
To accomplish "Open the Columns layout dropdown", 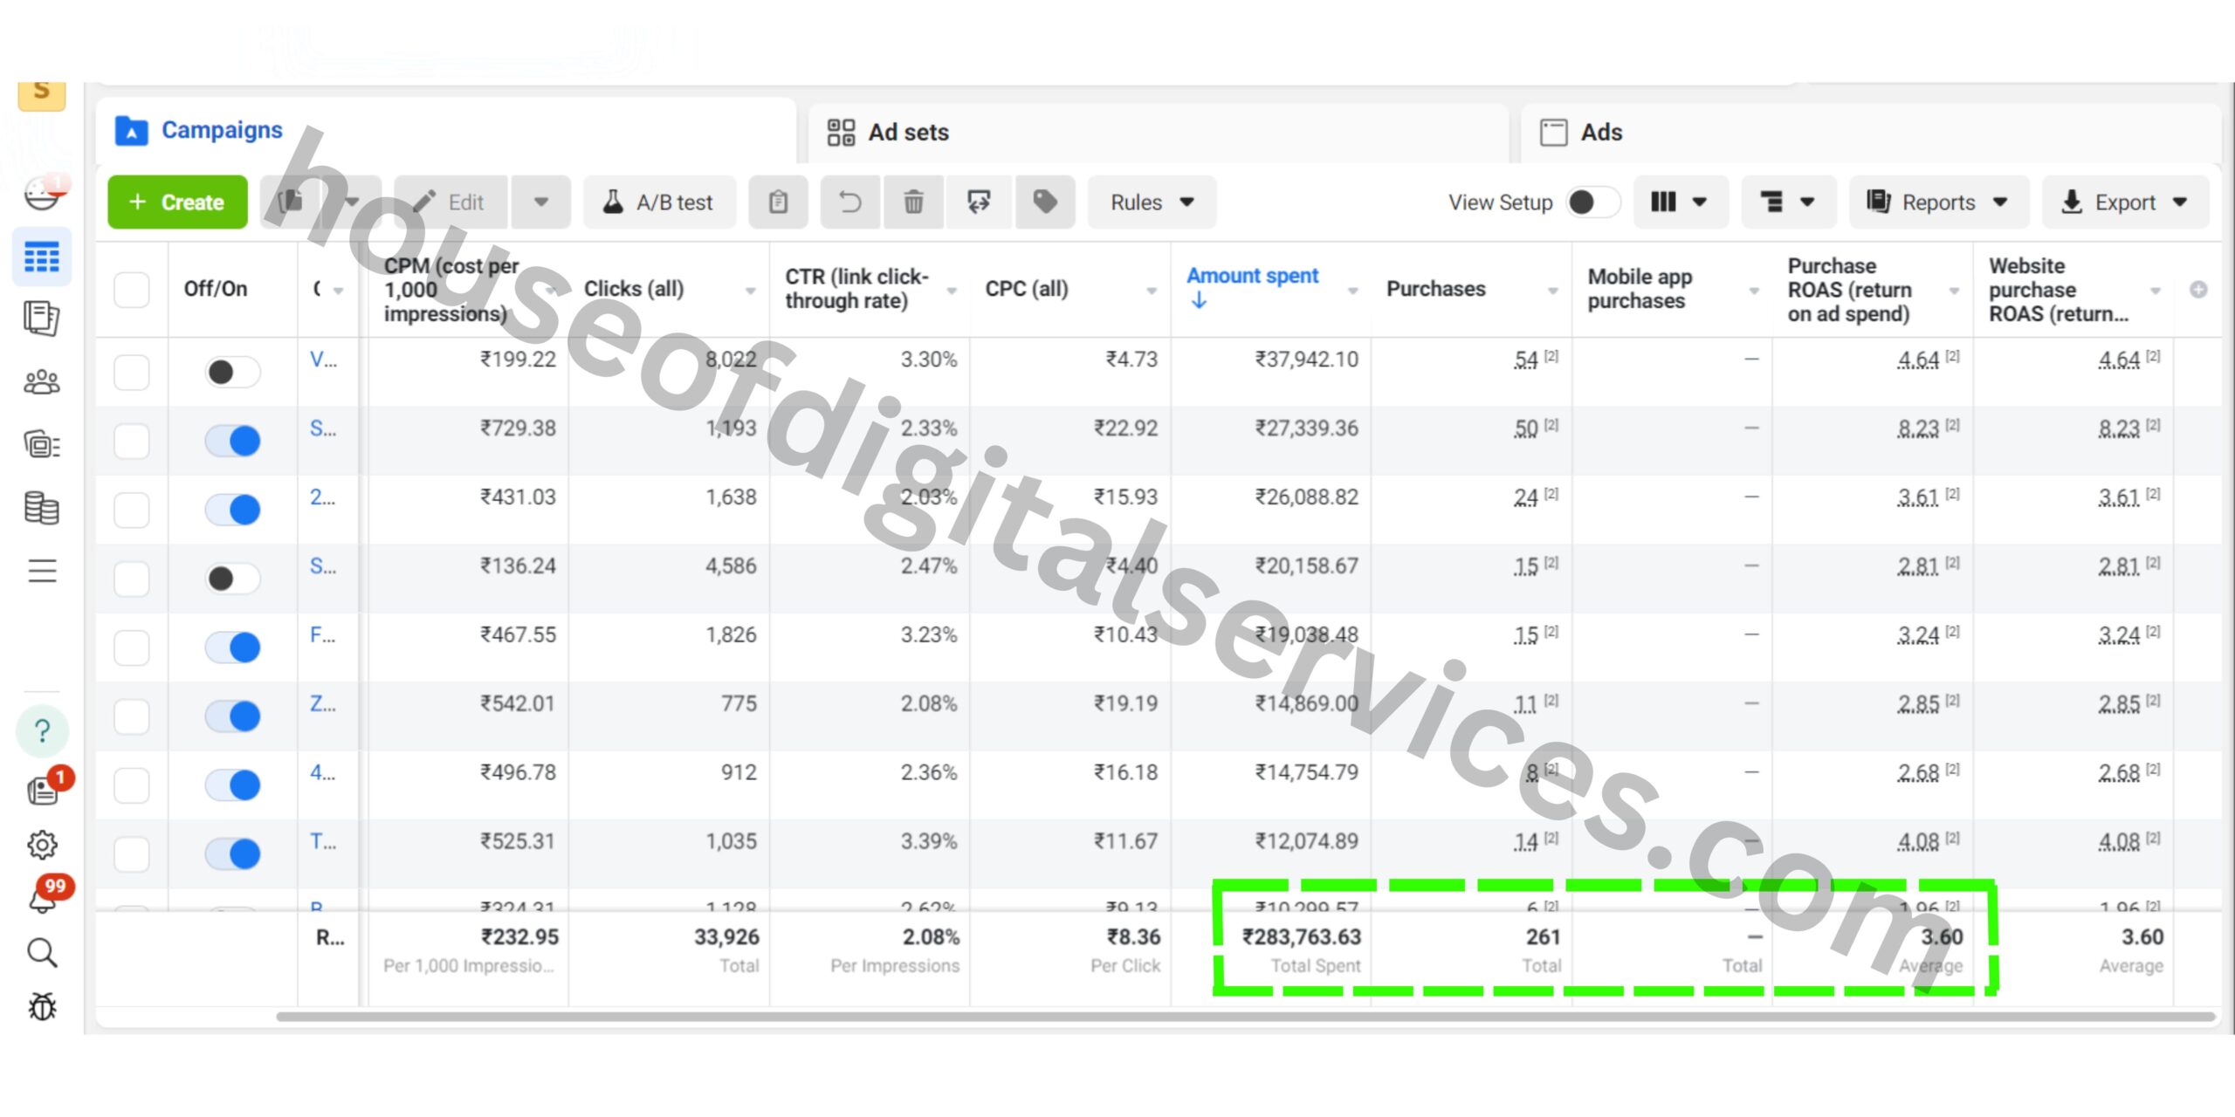I will click(x=1680, y=202).
